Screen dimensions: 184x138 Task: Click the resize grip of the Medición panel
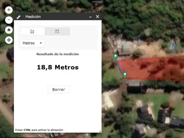point(100,131)
